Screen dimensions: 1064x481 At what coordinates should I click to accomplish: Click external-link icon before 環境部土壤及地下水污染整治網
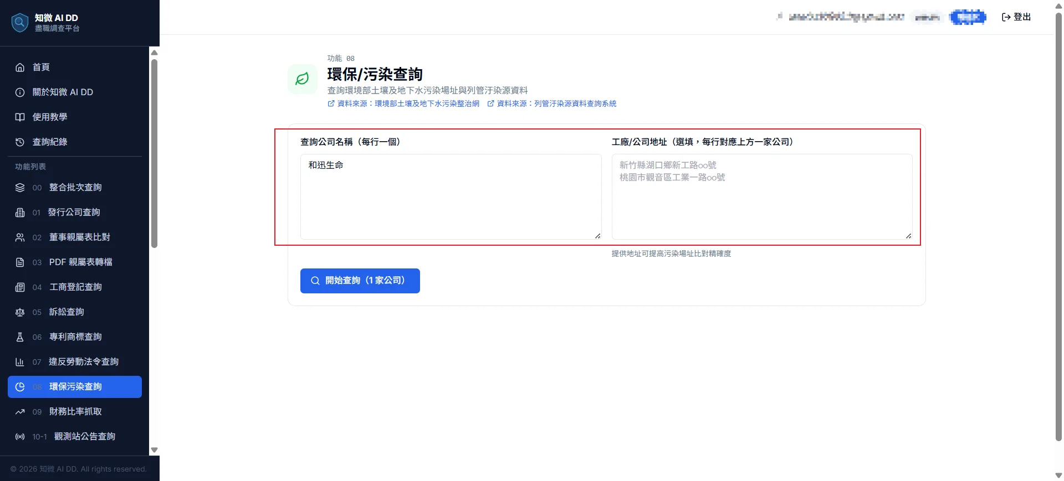(x=331, y=104)
